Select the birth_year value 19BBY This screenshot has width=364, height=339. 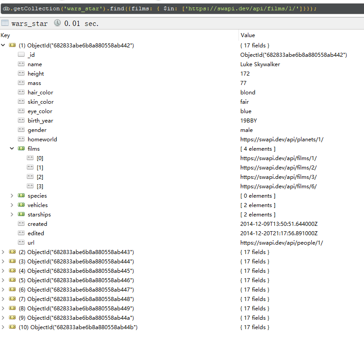249,120
